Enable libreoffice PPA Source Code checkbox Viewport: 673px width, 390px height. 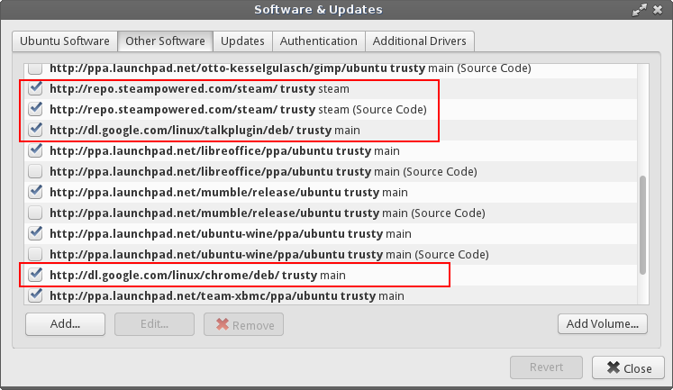(x=35, y=172)
